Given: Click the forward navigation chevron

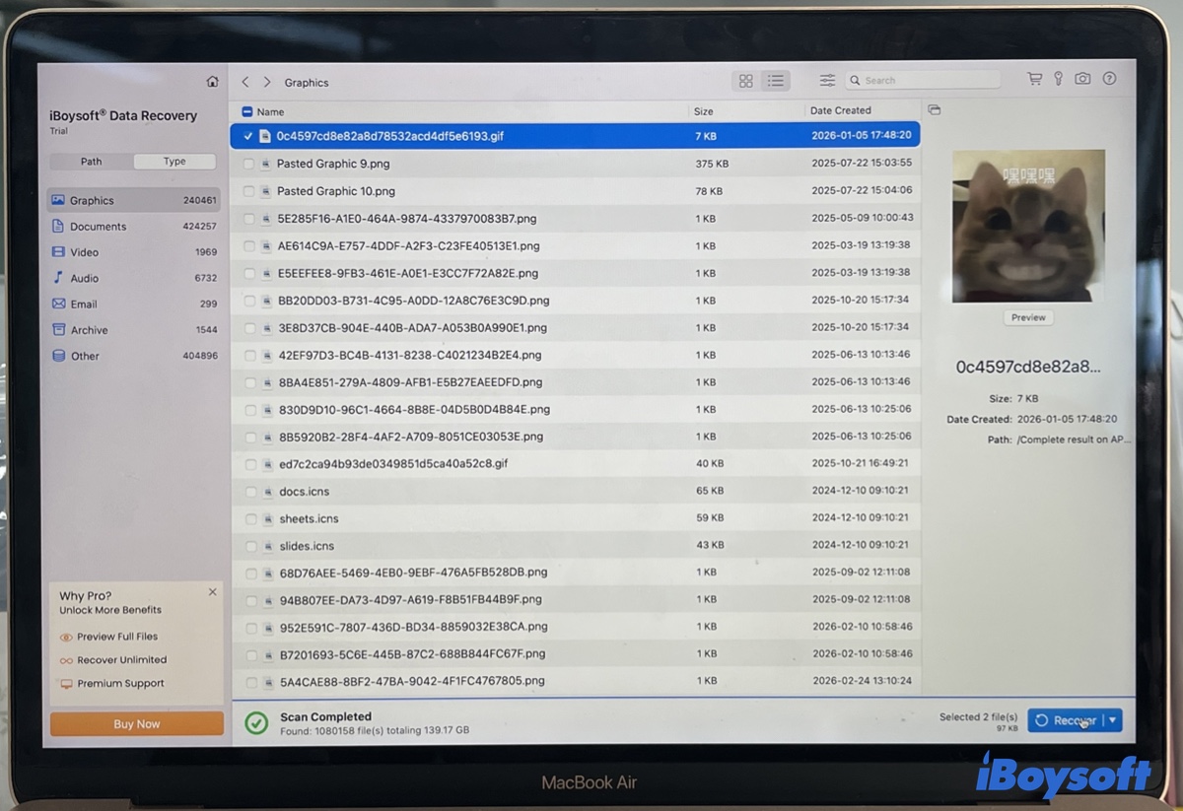Looking at the screenshot, I should [266, 82].
